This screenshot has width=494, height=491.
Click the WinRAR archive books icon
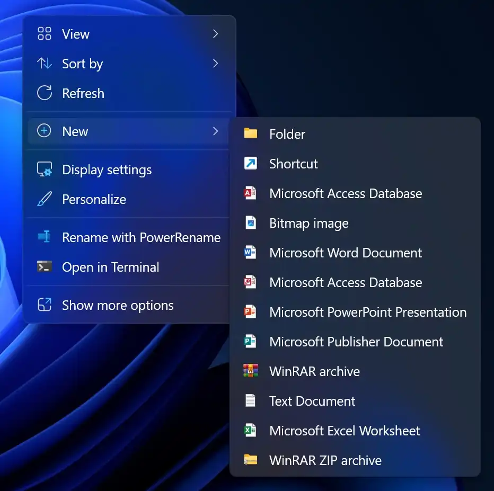pyautogui.click(x=251, y=371)
